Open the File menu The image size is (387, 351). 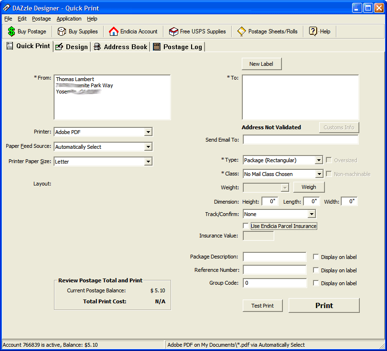8,19
